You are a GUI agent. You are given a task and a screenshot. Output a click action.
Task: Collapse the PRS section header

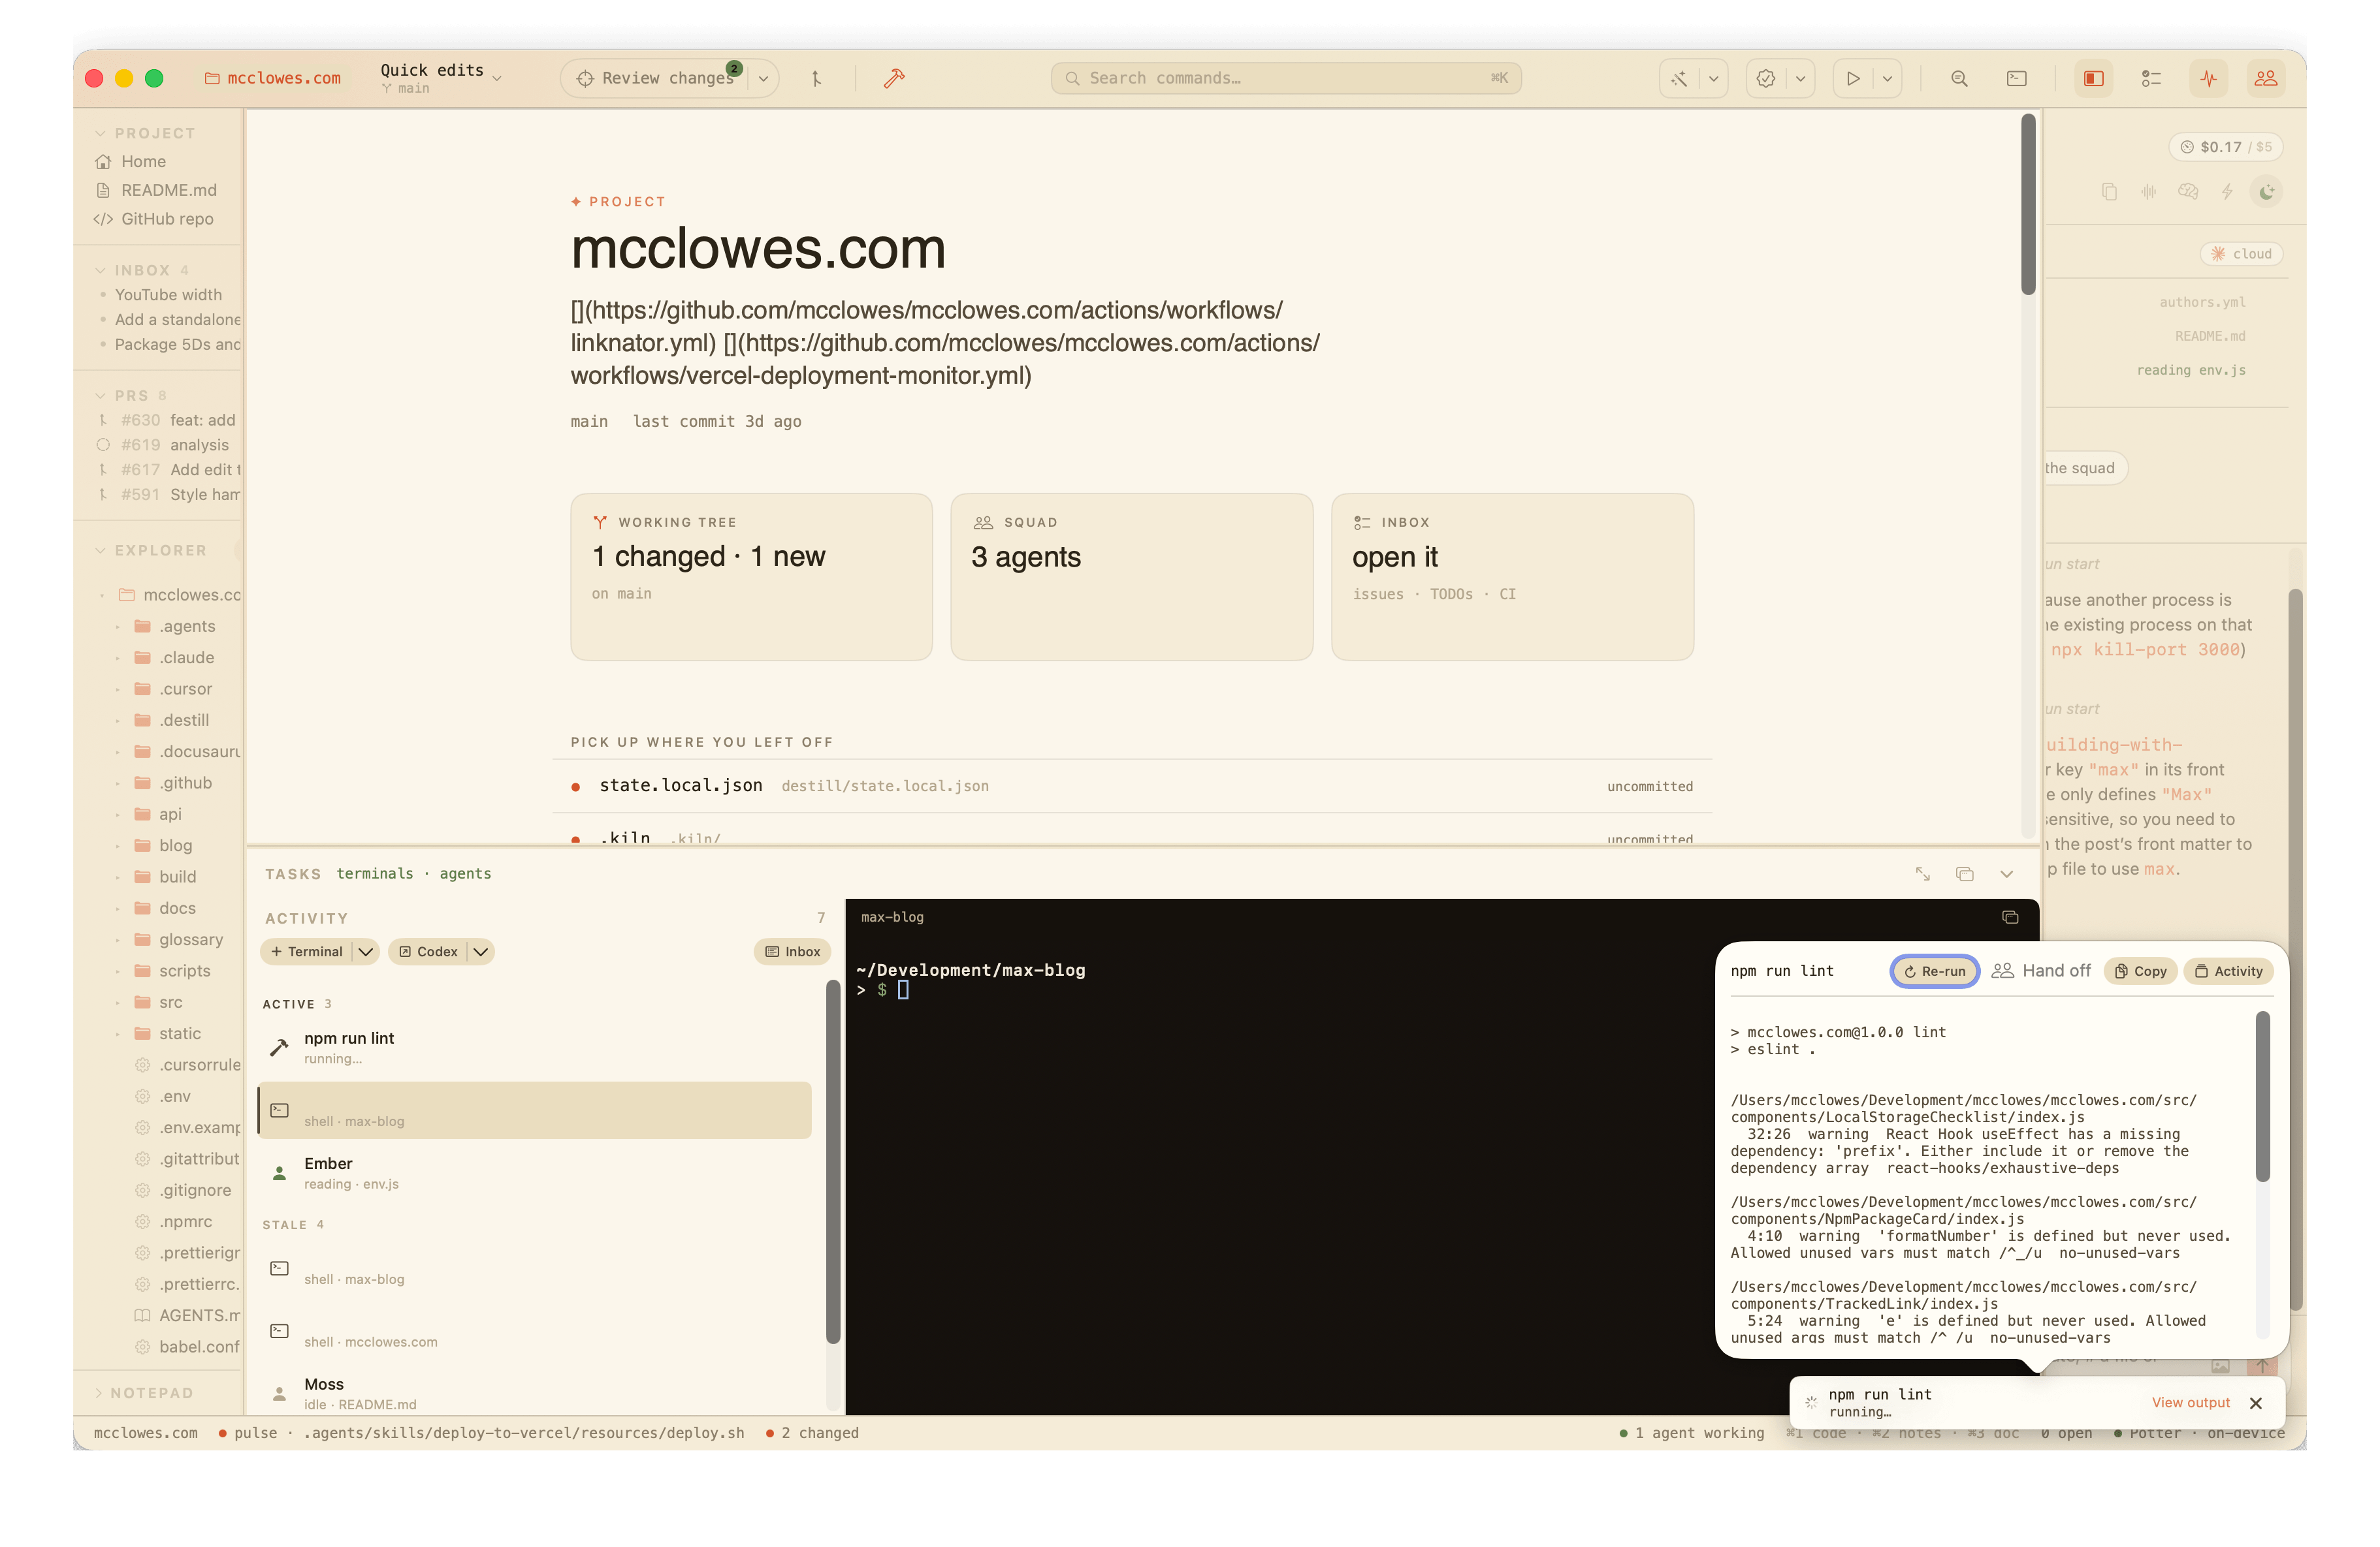(x=131, y=395)
